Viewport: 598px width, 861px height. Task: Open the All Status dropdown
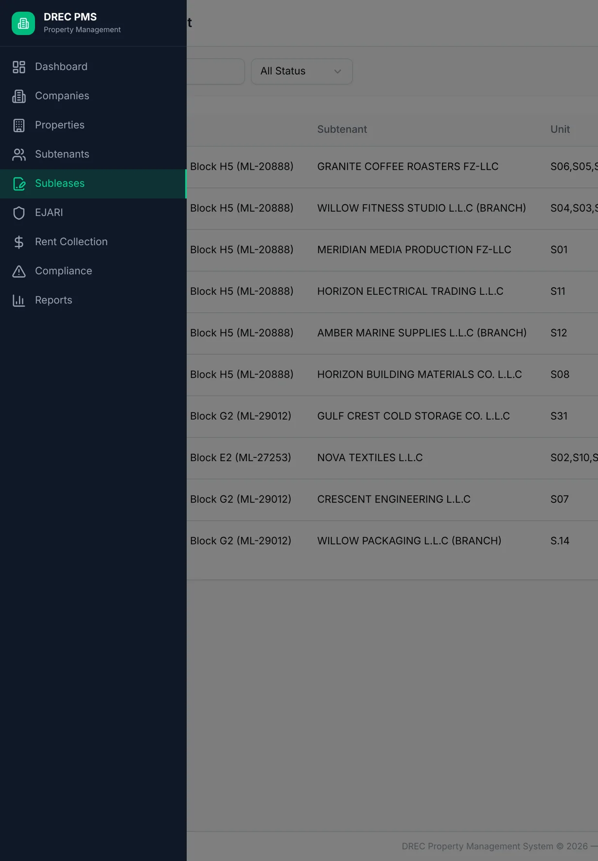point(302,72)
